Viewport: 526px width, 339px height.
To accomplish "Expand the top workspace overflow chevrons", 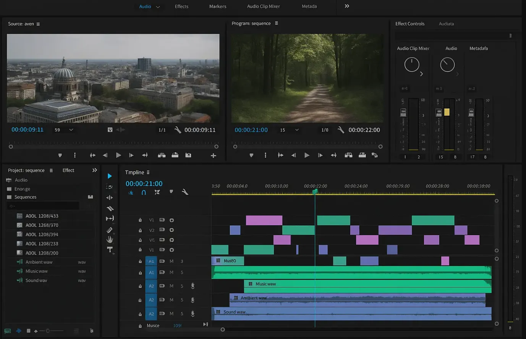I will (347, 6).
